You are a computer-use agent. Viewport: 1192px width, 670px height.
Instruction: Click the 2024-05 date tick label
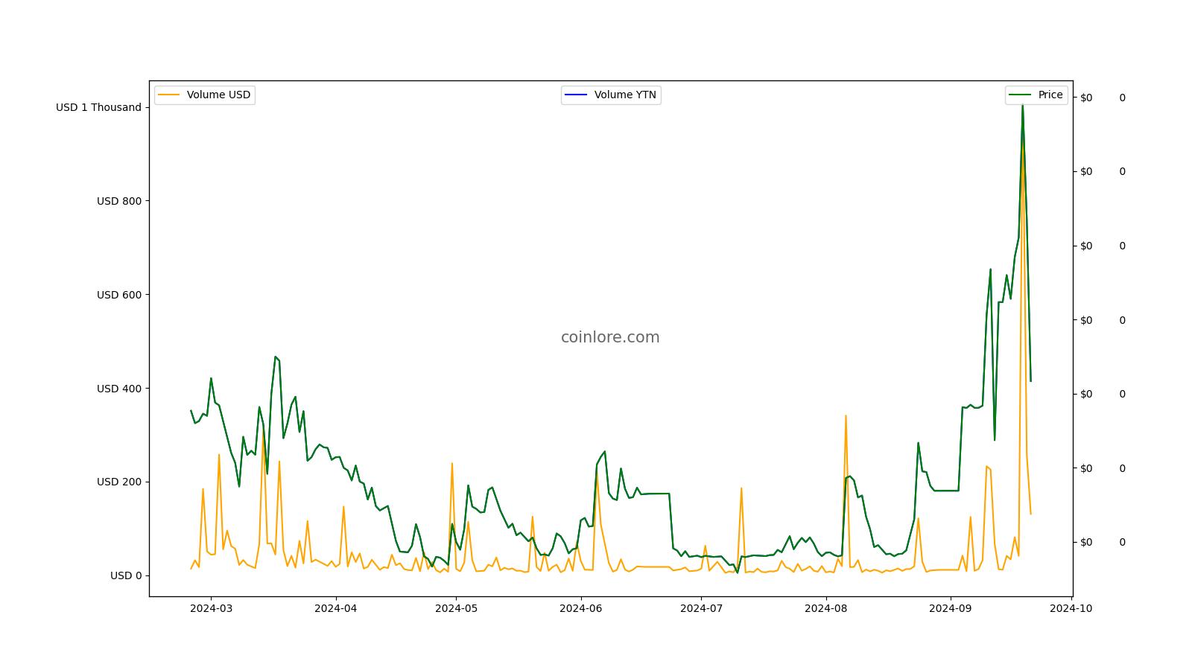coord(456,608)
